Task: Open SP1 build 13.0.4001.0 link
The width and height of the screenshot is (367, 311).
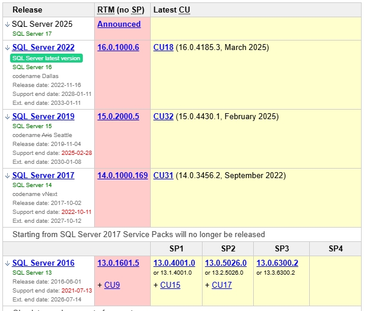Action: click(174, 263)
